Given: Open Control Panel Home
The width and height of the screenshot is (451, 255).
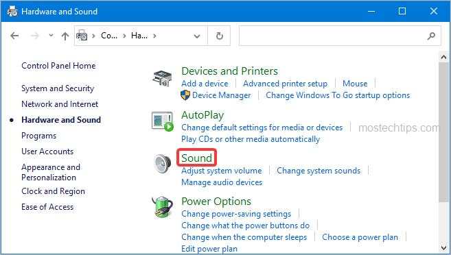Looking at the screenshot, I should 58,66.
